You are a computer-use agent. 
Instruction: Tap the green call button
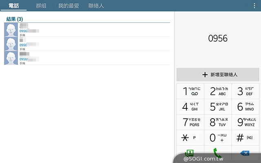pyautogui.click(x=218, y=154)
